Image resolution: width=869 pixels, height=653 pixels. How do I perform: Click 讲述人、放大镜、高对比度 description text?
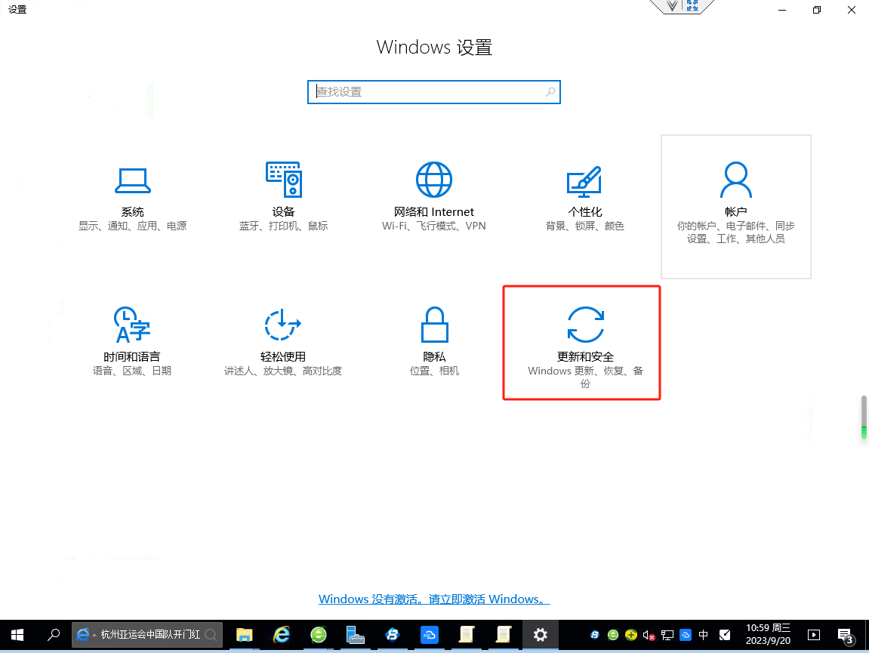[x=282, y=371]
